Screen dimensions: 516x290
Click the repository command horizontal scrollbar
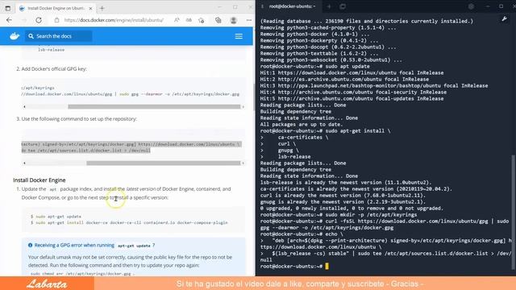pos(163,163)
